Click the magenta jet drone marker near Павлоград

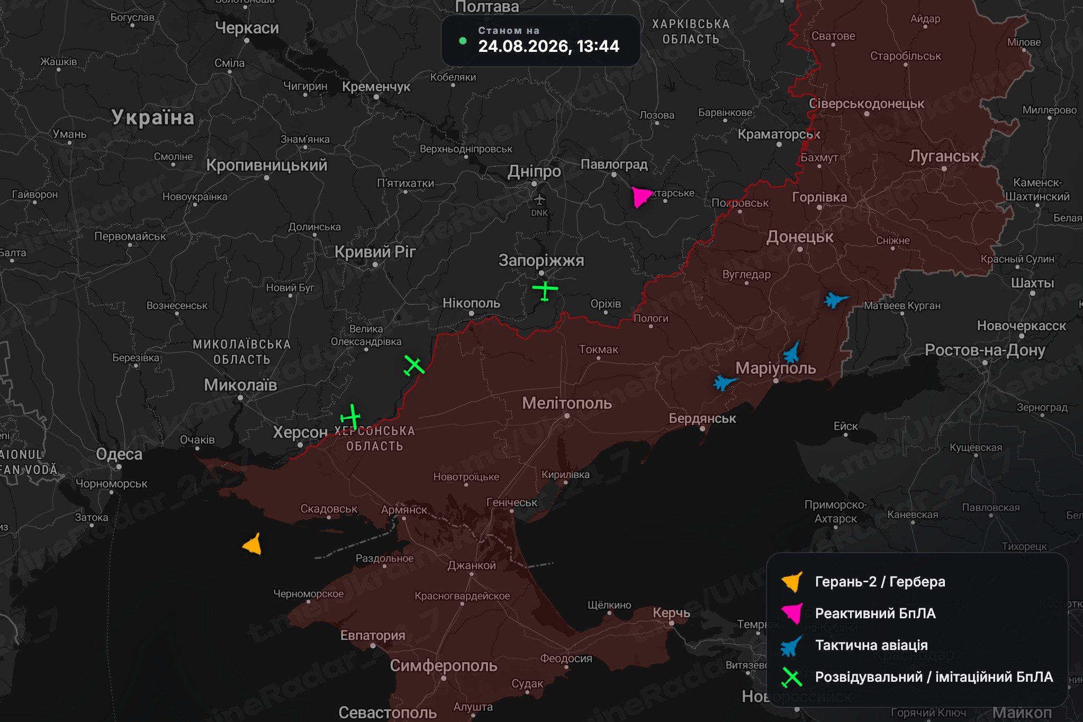[x=642, y=196]
